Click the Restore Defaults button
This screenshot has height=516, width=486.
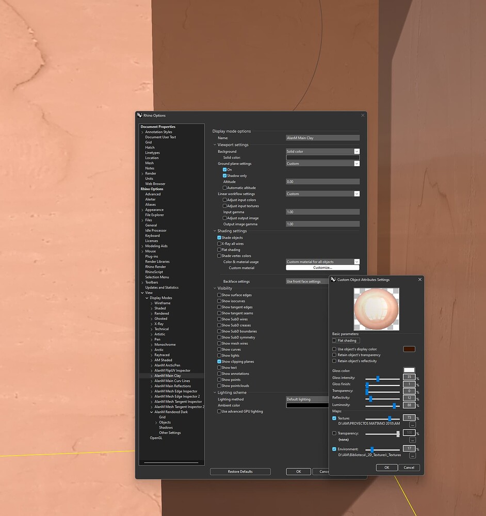coord(240,471)
